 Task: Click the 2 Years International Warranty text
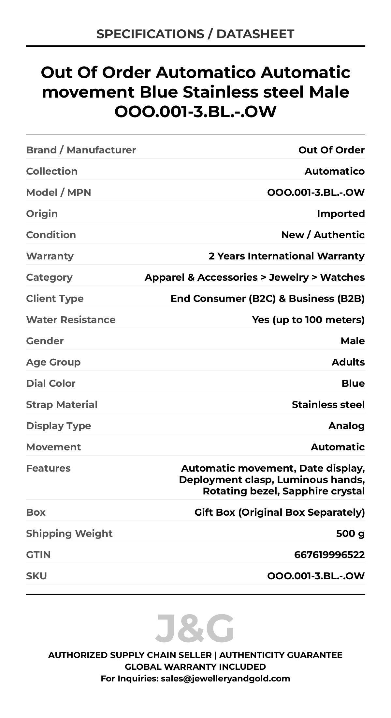(x=286, y=256)
